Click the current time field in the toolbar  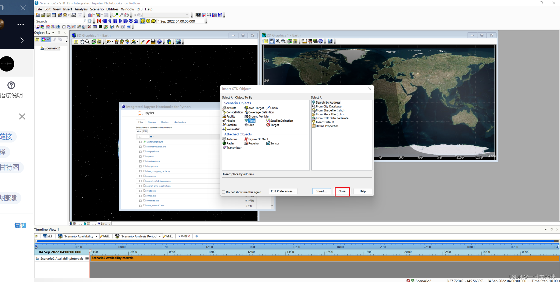point(181,21)
